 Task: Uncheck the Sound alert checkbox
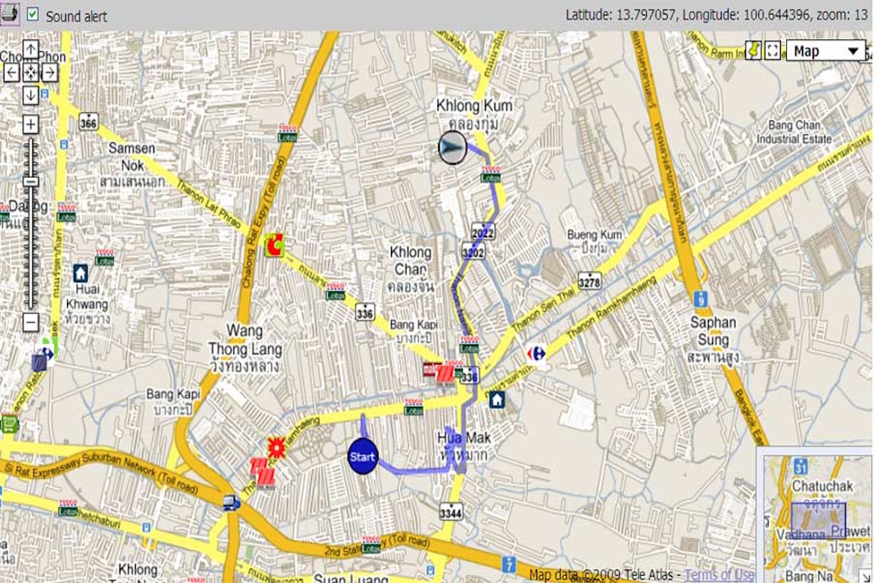point(33,14)
